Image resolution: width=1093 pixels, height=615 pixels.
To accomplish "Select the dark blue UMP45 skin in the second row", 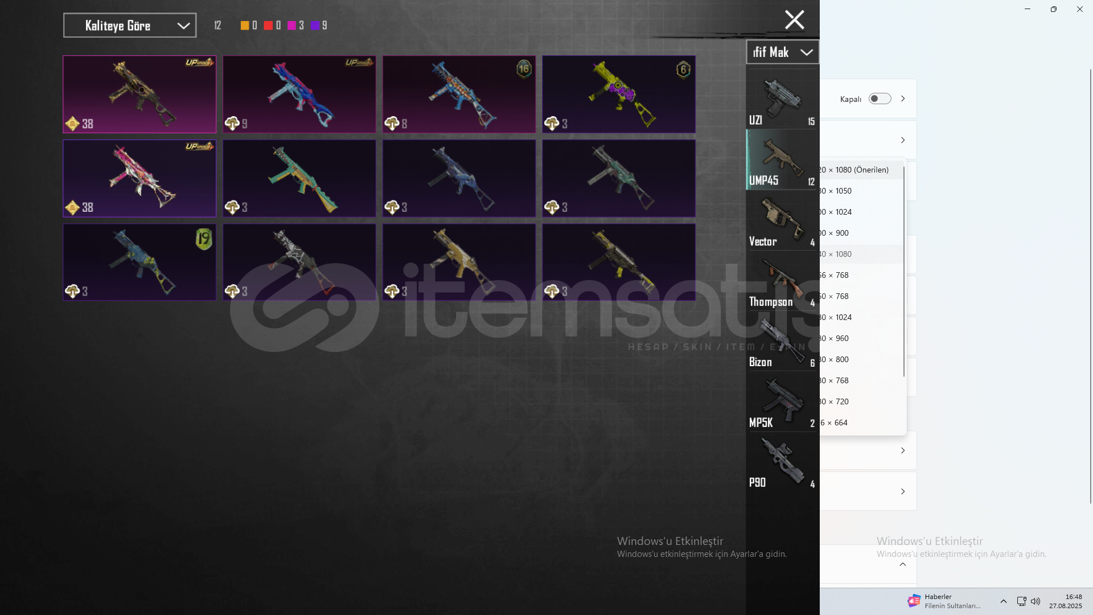I will 459,178.
